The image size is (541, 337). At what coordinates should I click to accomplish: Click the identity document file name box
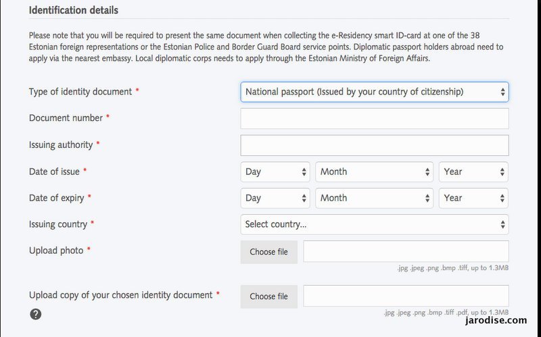pos(406,296)
